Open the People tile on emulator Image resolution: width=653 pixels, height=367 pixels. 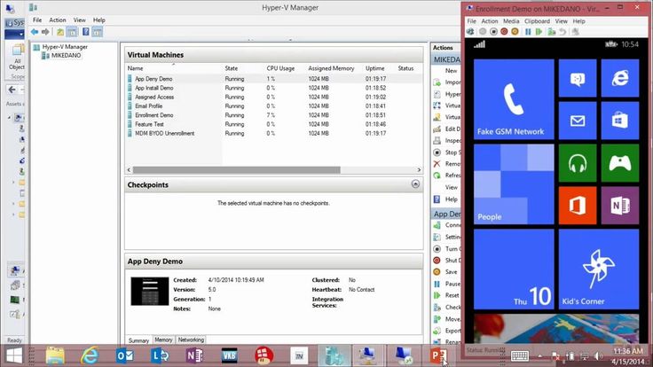click(514, 184)
